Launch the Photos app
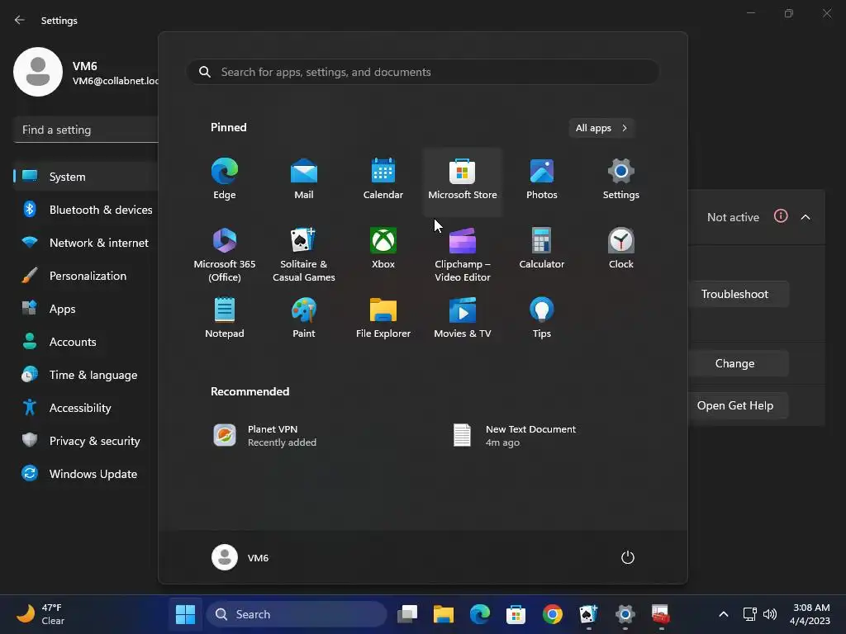The image size is (846, 634). [542, 179]
